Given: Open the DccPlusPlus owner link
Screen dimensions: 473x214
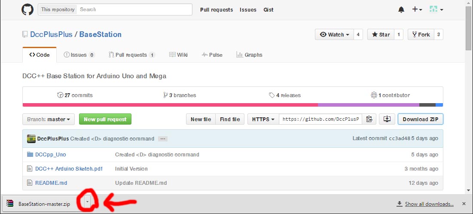Looking at the screenshot, I should coord(51,34).
